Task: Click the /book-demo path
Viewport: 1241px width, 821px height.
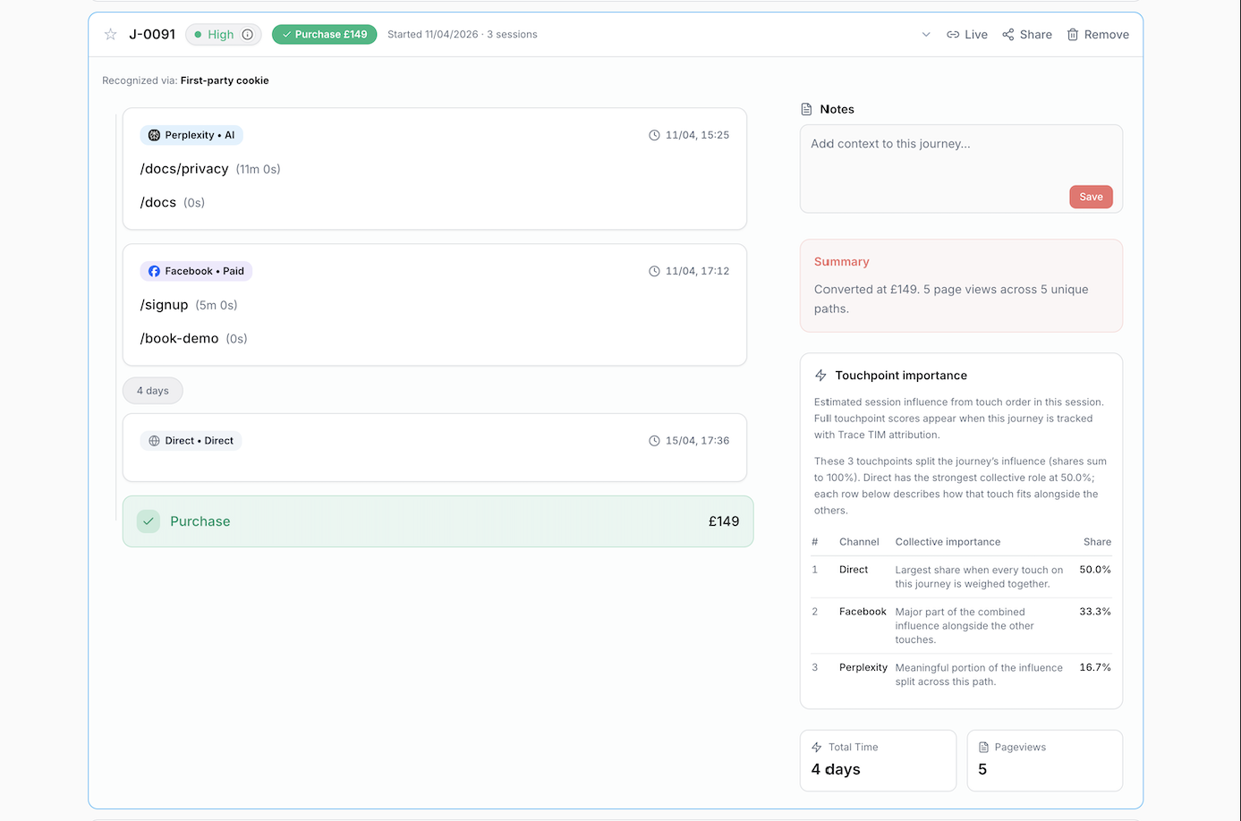Action: (179, 339)
